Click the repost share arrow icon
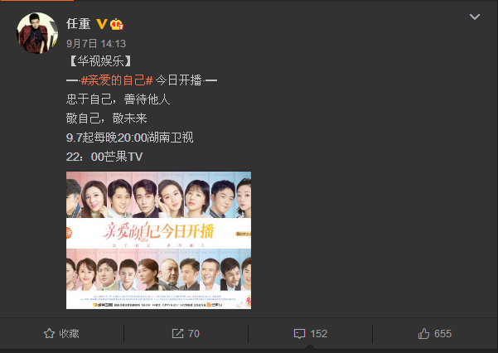Screen dimensions: 498x353 click(177, 334)
